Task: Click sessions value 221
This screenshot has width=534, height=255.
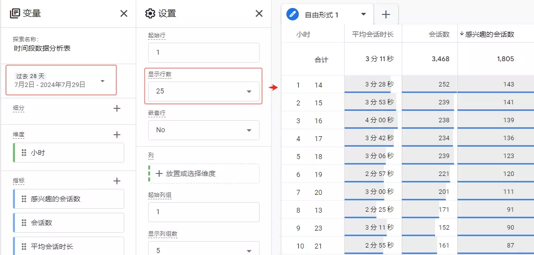Action: coord(444,173)
